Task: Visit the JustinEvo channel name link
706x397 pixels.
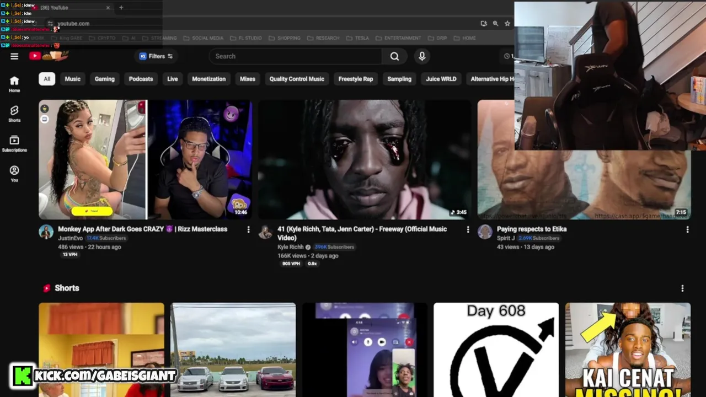Action: (x=70, y=238)
